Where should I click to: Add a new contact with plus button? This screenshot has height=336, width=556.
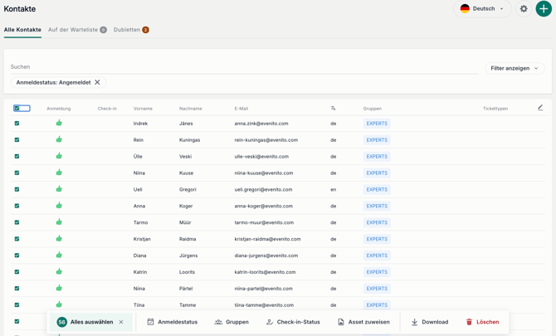[x=544, y=9]
